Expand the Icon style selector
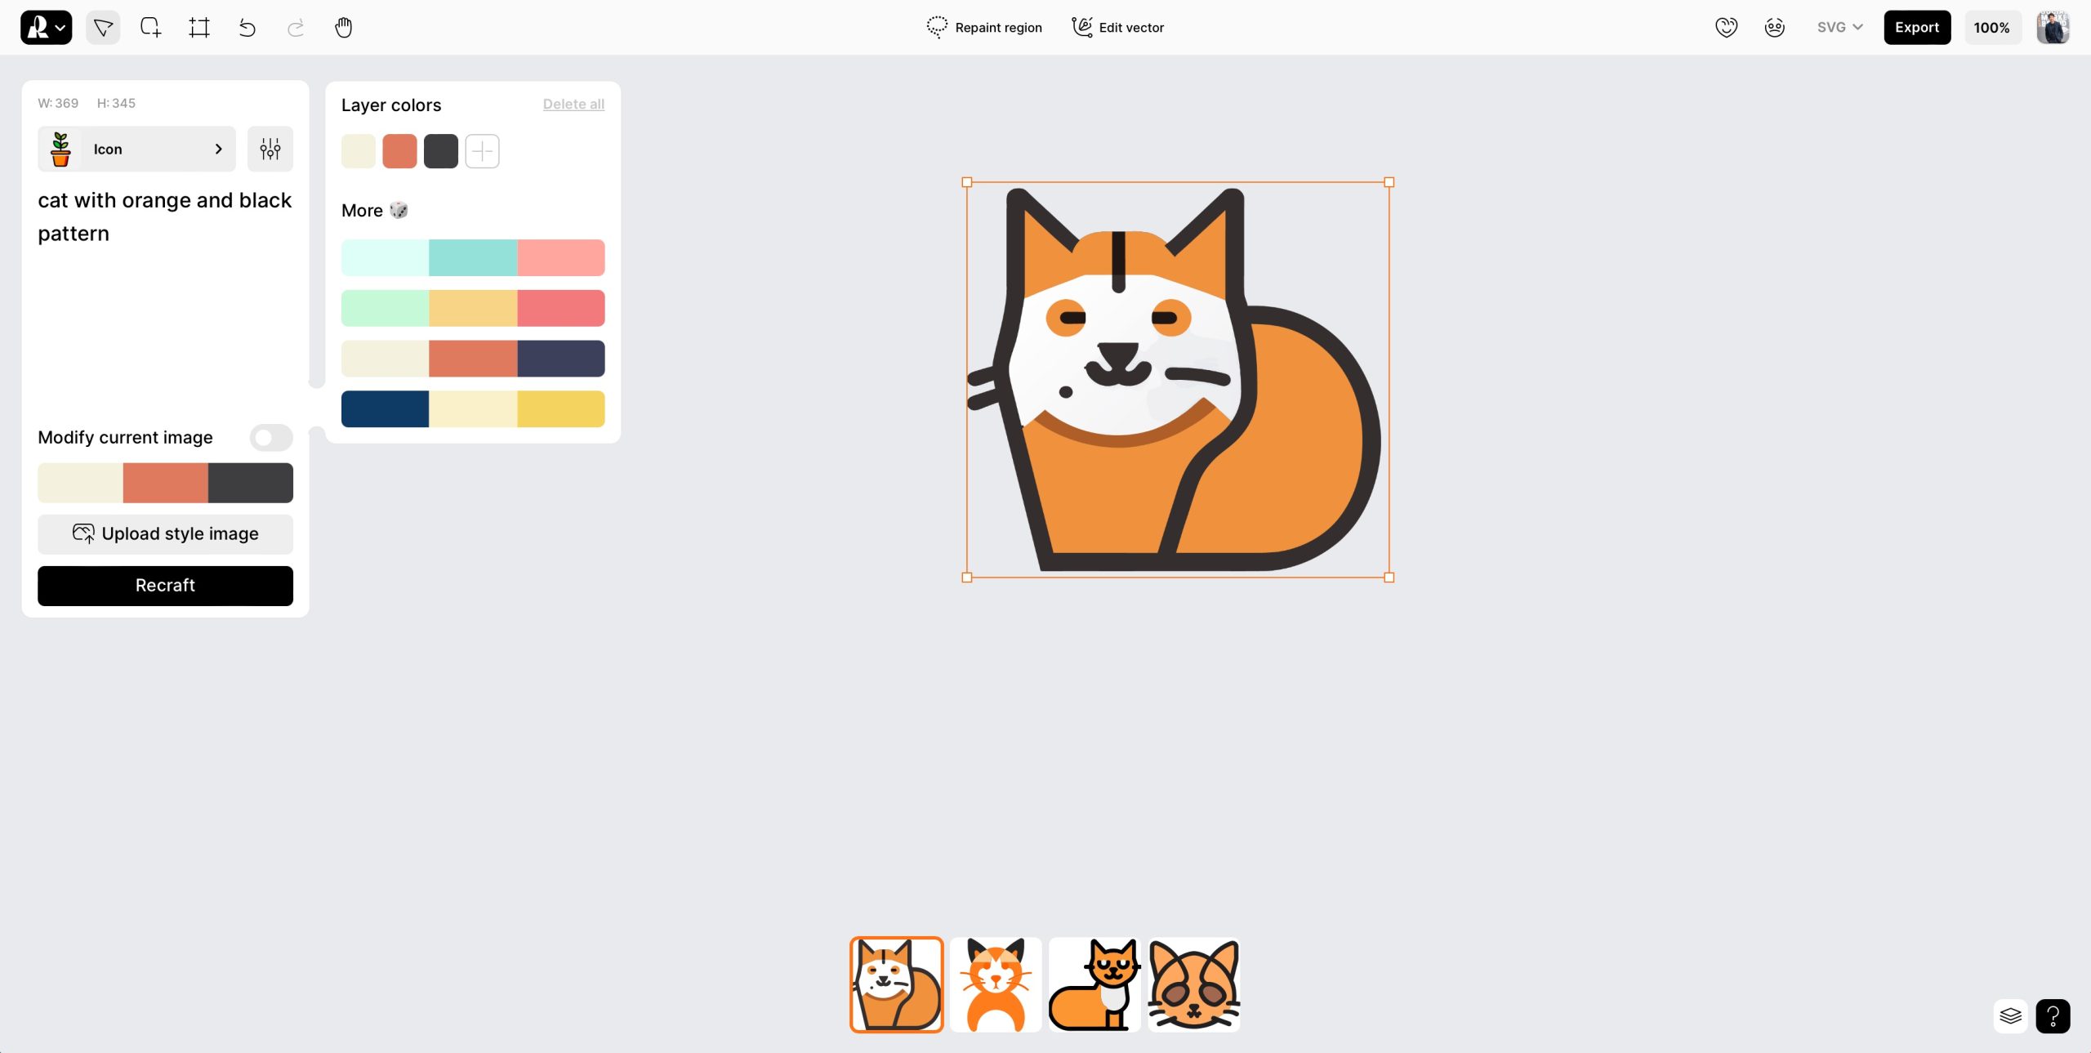This screenshot has width=2091, height=1053. pos(136,149)
